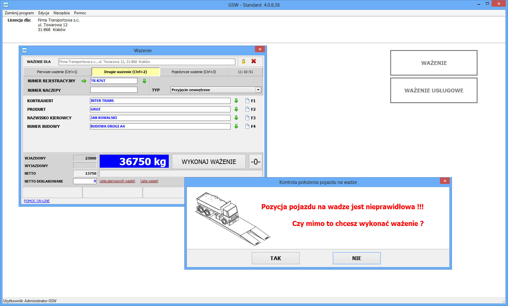508x306 pixels.
Task: Click the F2 new document icon for Produkt
Action: [x=247, y=109]
